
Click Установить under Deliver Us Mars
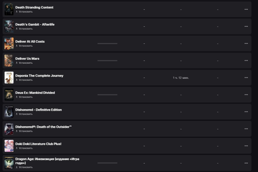point(24,63)
